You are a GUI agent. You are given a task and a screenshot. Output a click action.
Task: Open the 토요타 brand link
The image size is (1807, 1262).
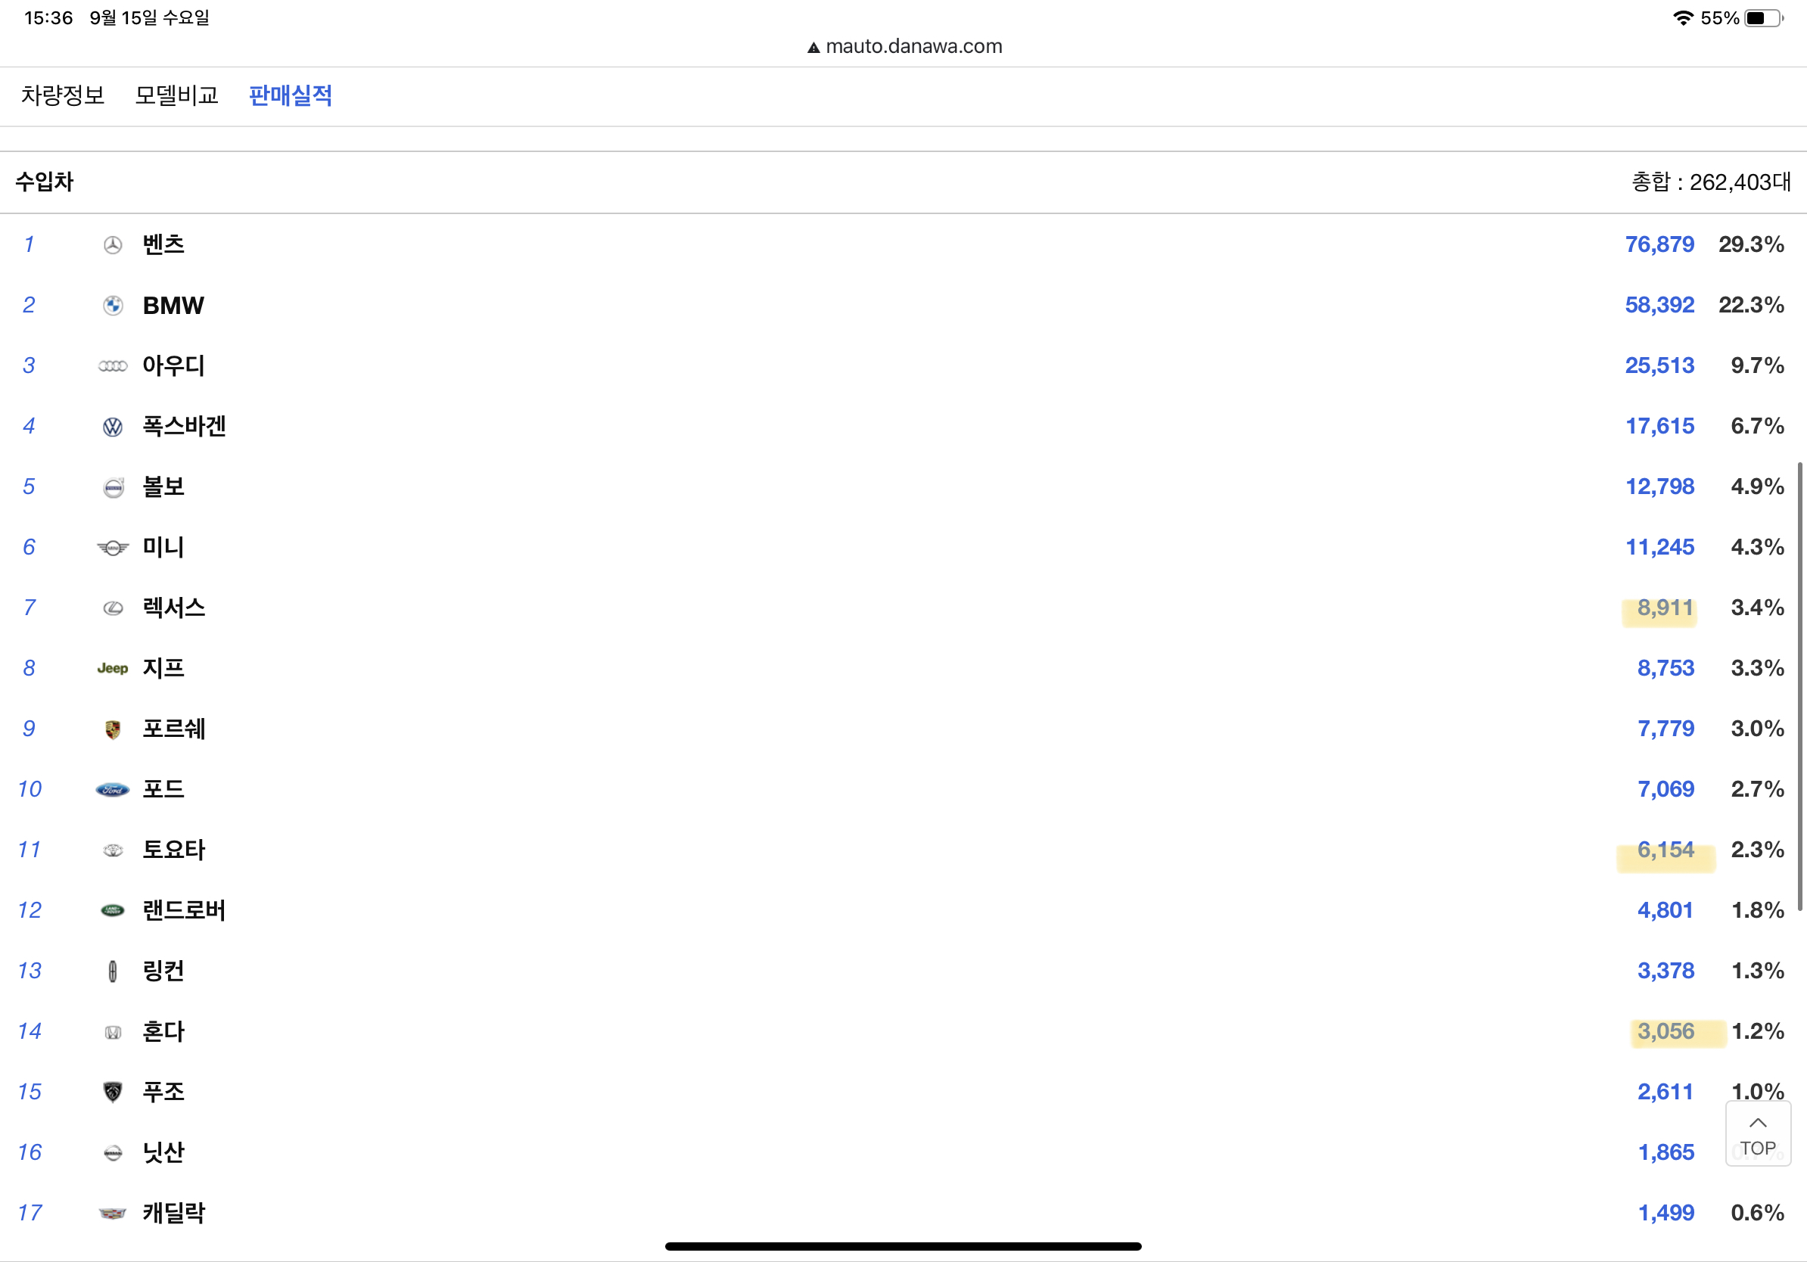pos(174,850)
